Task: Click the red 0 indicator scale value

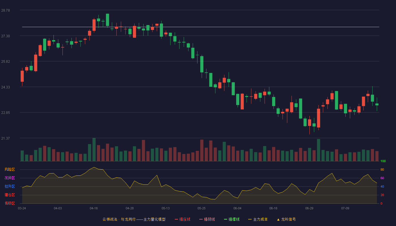Action: (x=381, y=203)
